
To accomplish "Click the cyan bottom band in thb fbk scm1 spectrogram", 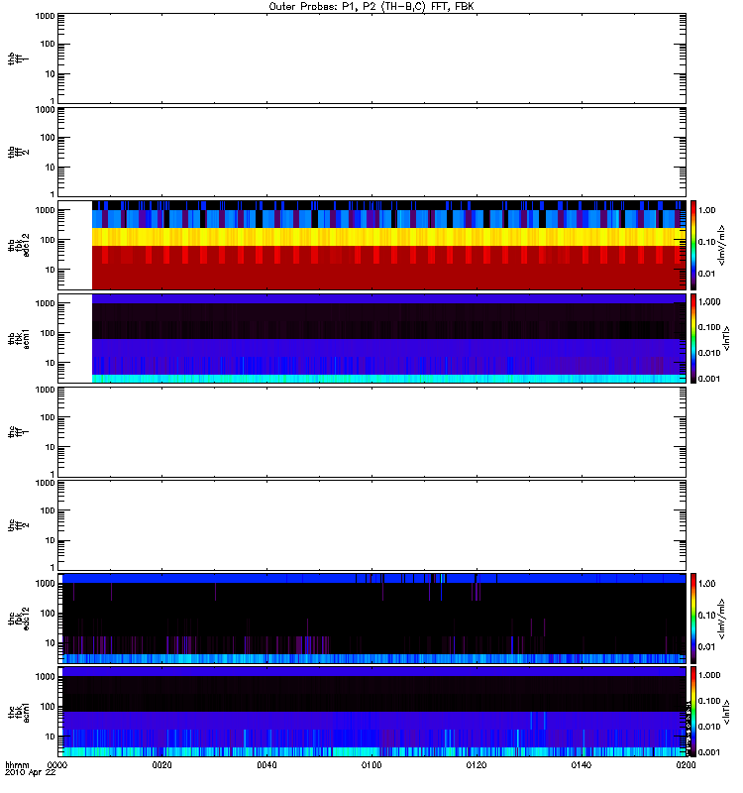I will tap(388, 379).
